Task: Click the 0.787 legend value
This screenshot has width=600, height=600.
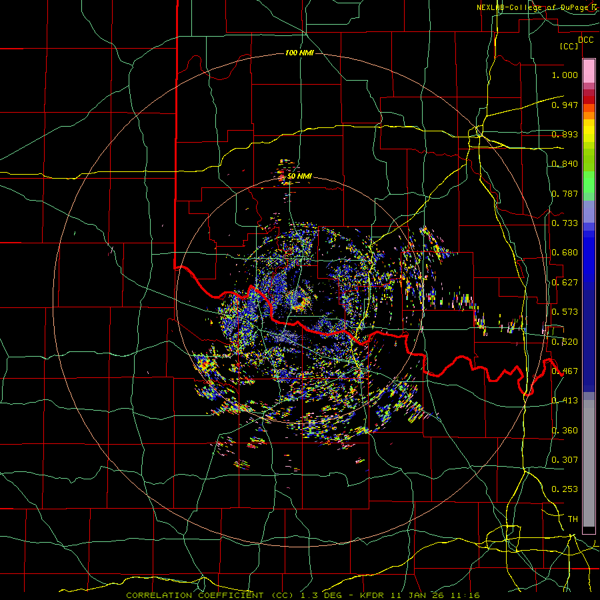Action: (565, 193)
